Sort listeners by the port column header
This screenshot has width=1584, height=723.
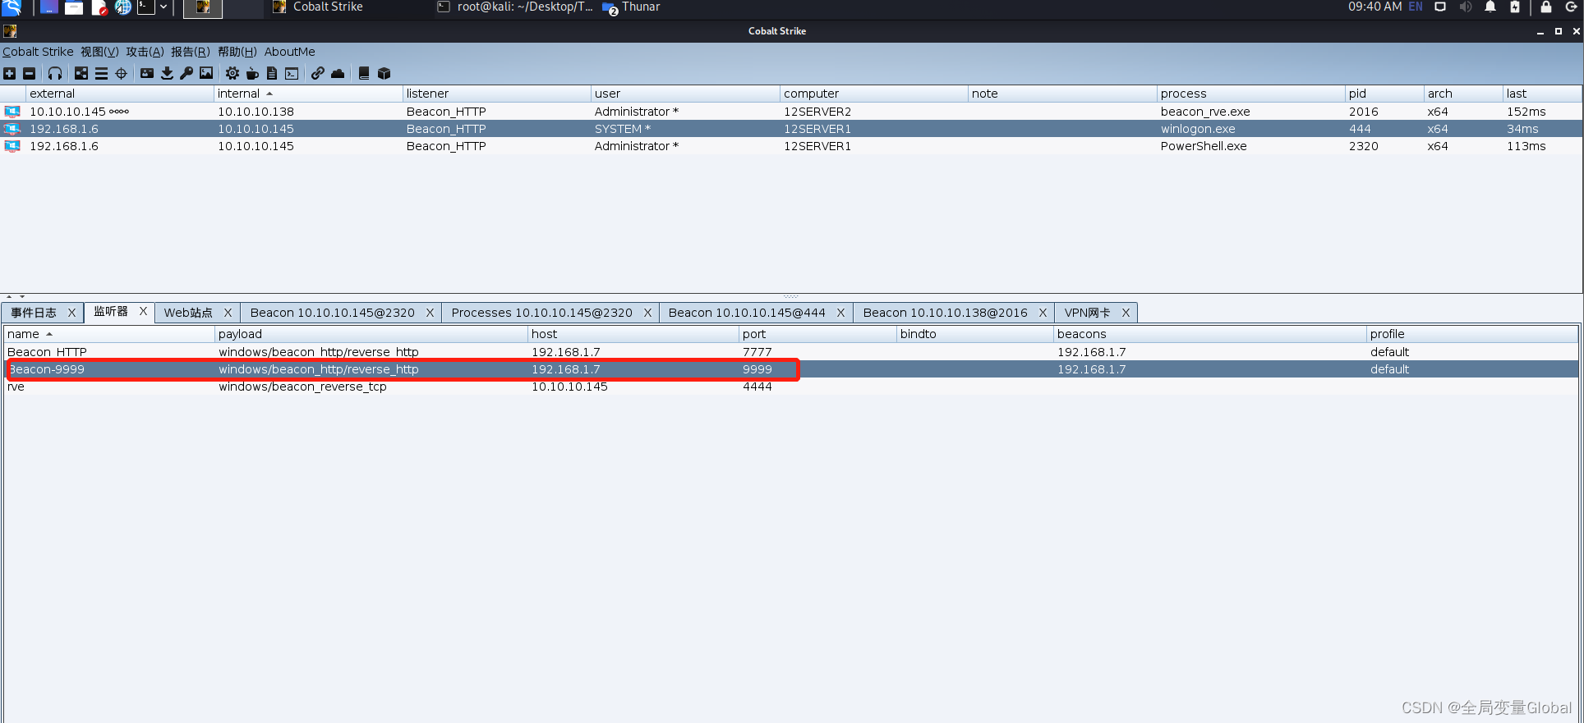(x=817, y=334)
